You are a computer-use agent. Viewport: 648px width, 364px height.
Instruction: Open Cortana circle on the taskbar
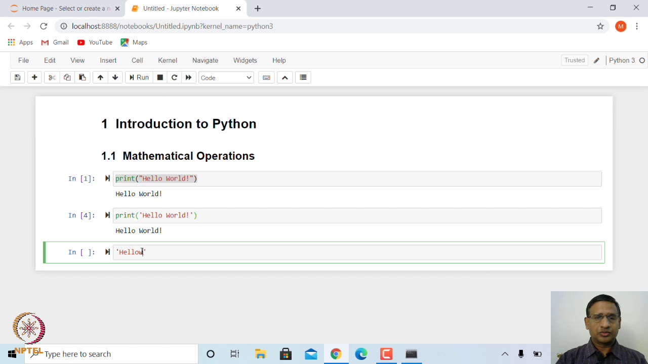pyautogui.click(x=211, y=354)
